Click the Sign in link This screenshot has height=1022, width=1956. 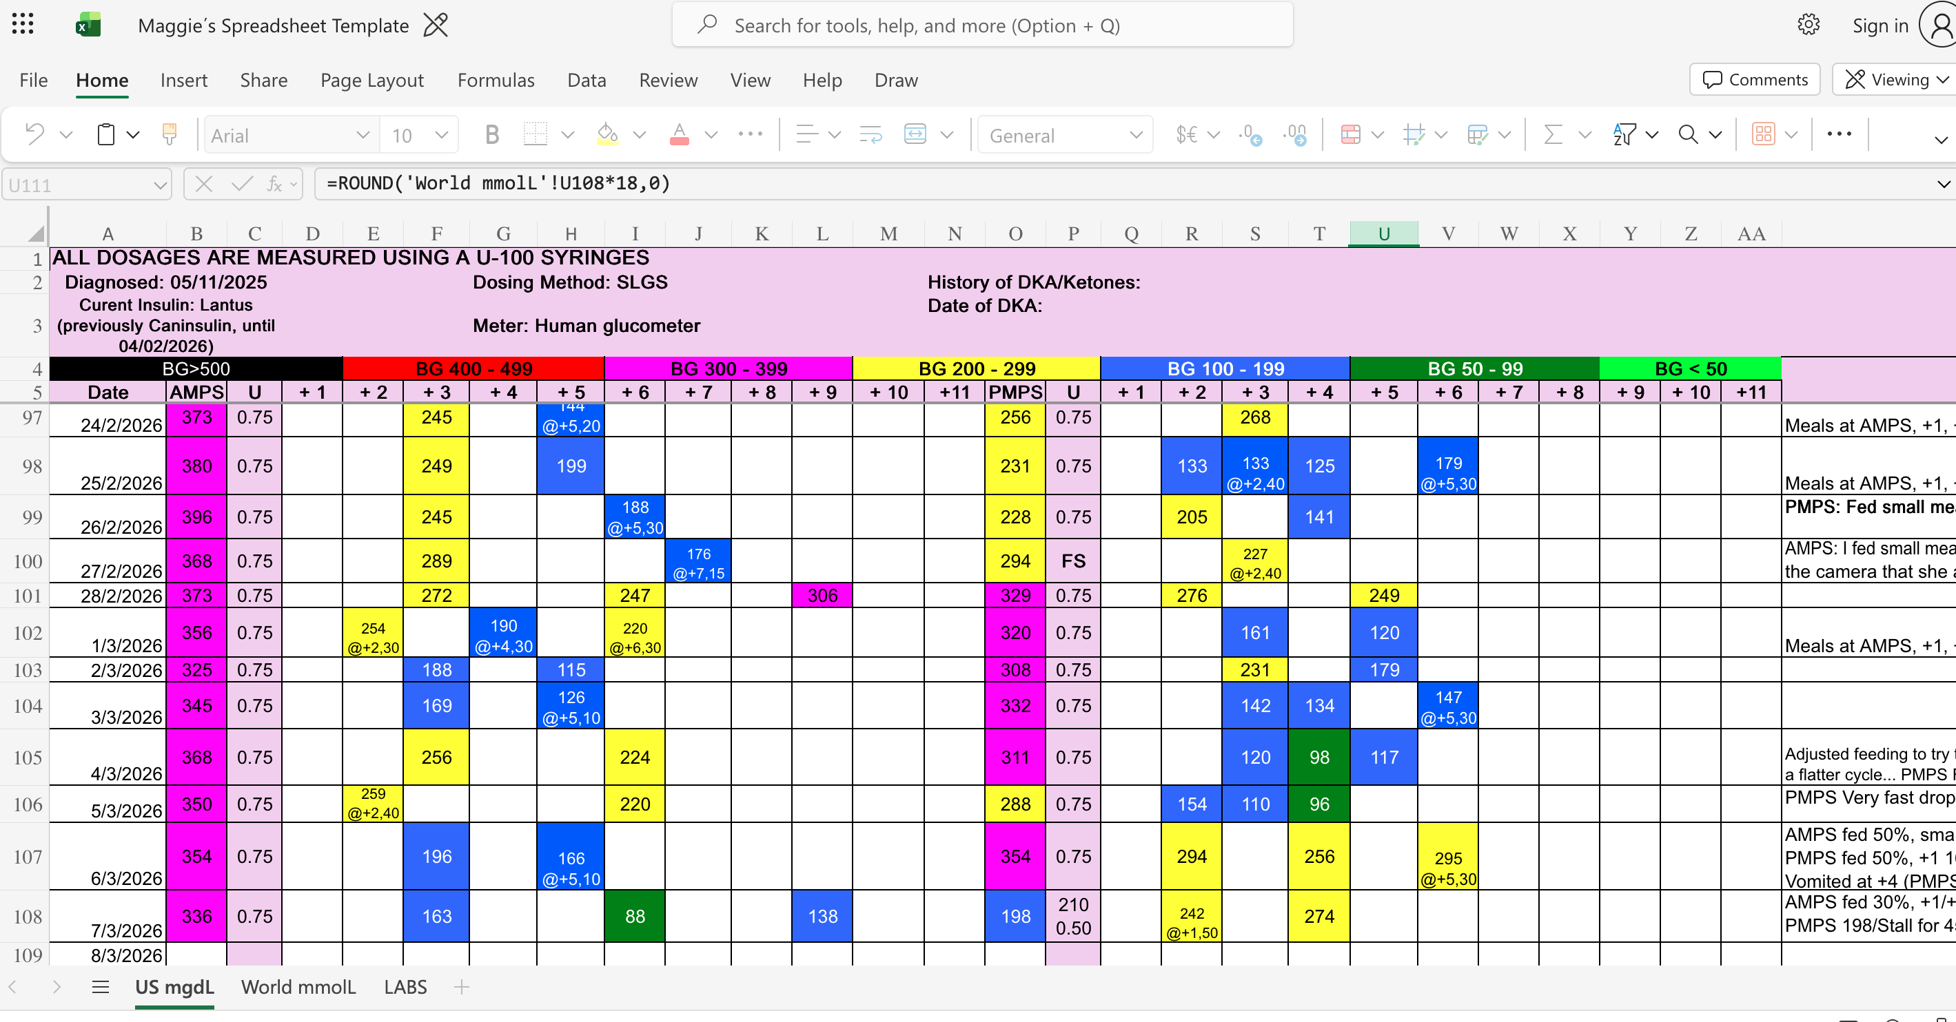1879,25
